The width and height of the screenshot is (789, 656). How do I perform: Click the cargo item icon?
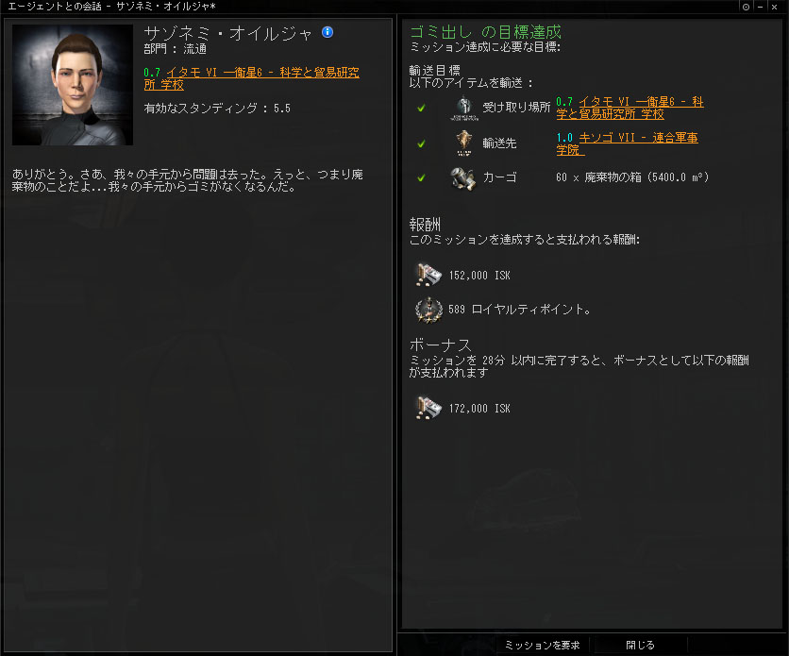[x=463, y=177]
